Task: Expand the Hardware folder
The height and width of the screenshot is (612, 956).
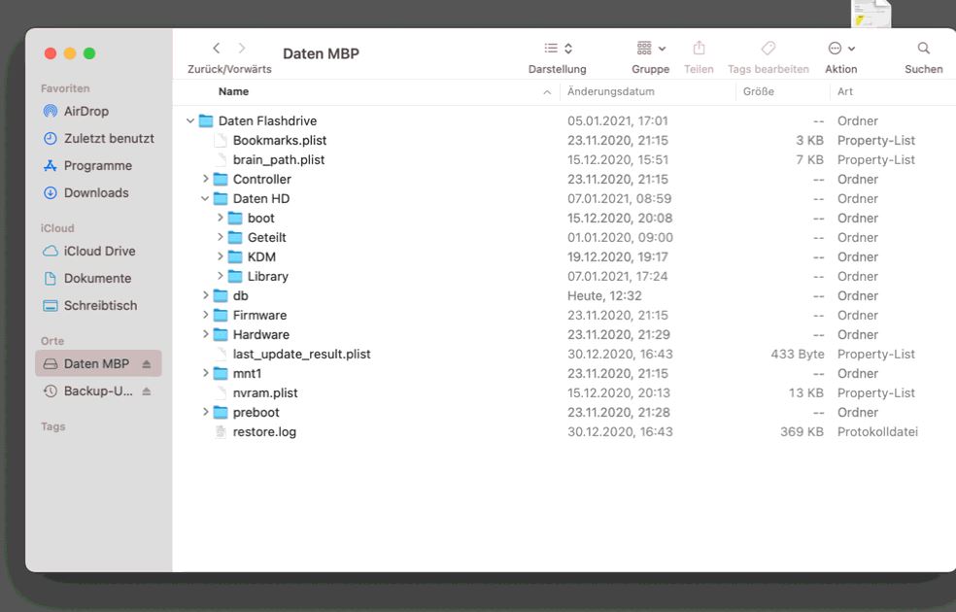Action: 205,334
